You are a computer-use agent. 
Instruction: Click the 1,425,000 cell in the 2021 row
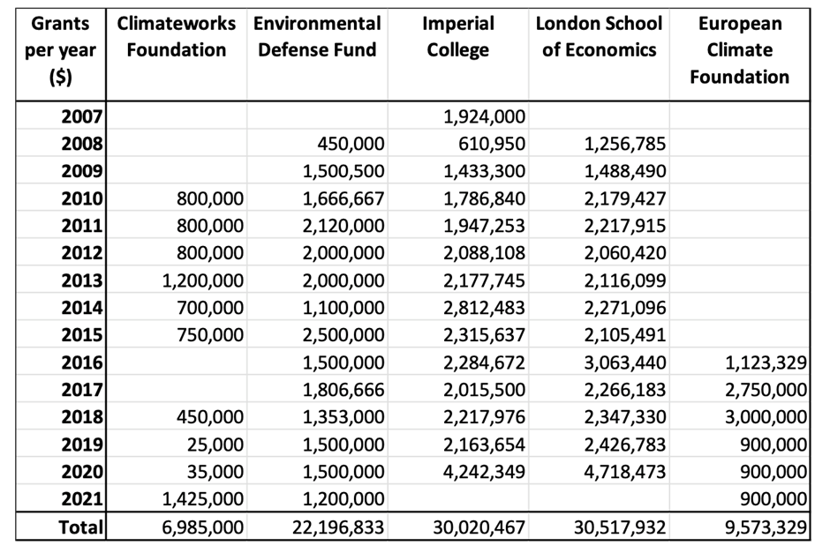(203, 499)
